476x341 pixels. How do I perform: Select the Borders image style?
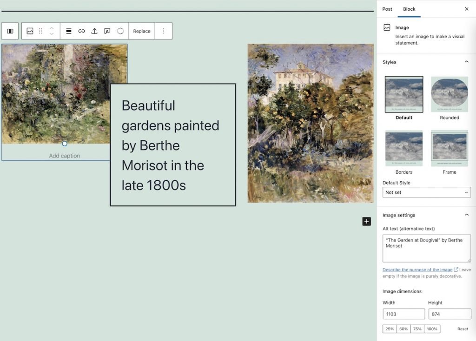404,152
